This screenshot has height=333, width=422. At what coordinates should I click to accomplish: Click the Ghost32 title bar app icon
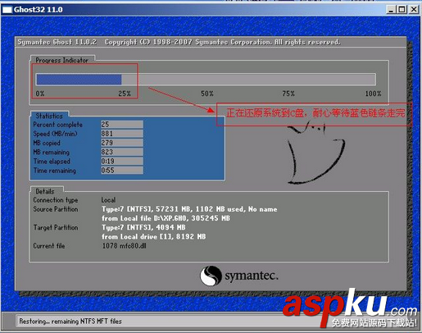pyautogui.click(x=7, y=10)
